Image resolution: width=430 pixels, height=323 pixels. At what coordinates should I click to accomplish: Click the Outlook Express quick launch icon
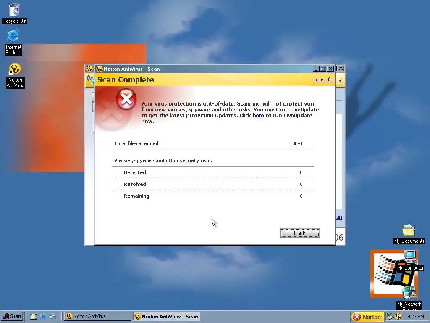pyautogui.click(x=52, y=316)
